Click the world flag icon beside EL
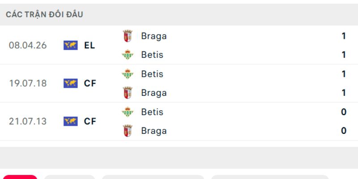358x179 pixels. pos(71,45)
